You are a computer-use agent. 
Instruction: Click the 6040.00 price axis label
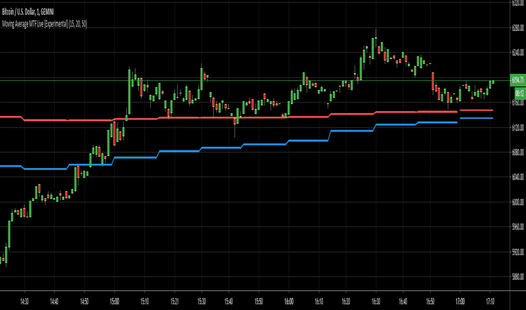(518, 177)
